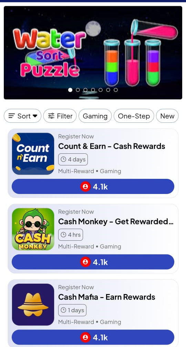Click the clock icon beside 4 hrs
Image resolution: width=186 pixels, height=347 pixels.
tap(63, 235)
